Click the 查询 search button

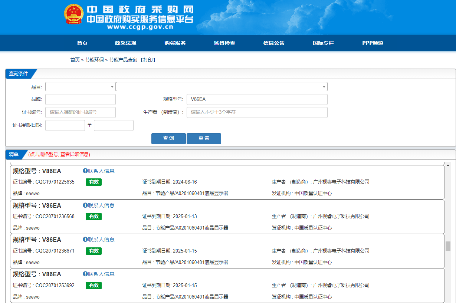168,138
